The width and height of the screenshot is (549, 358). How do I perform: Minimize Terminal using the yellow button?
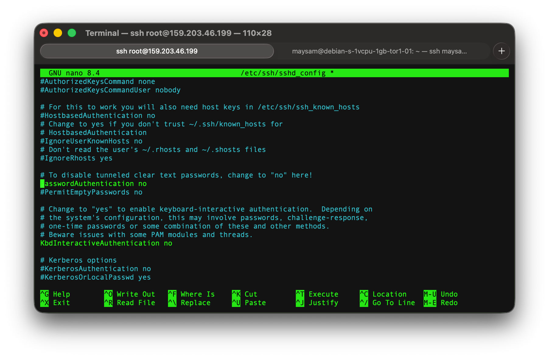click(x=58, y=33)
